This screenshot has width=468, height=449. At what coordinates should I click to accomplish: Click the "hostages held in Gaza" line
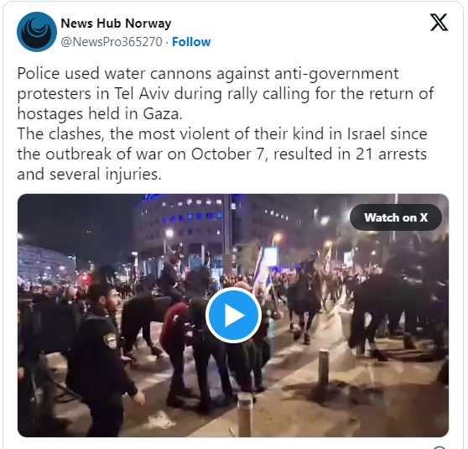point(100,114)
